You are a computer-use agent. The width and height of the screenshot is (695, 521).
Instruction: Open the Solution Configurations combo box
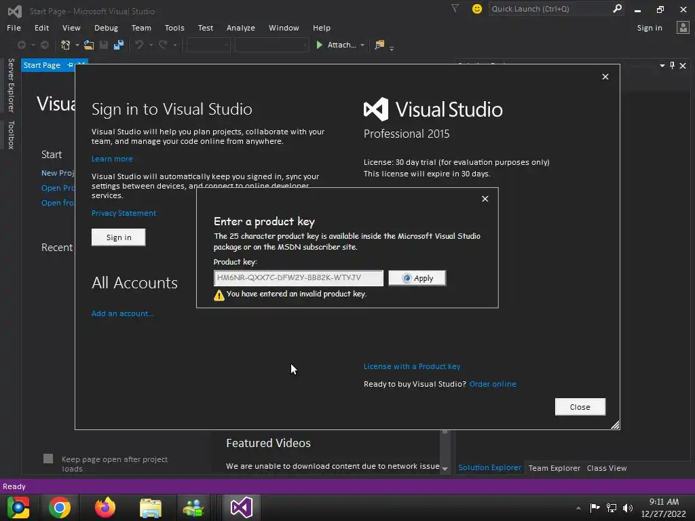pos(208,45)
